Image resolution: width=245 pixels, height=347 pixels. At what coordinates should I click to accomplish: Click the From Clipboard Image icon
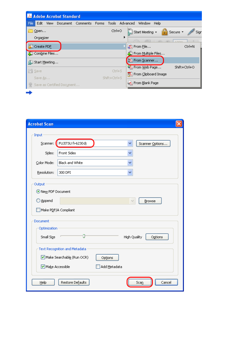click(130, 74)
